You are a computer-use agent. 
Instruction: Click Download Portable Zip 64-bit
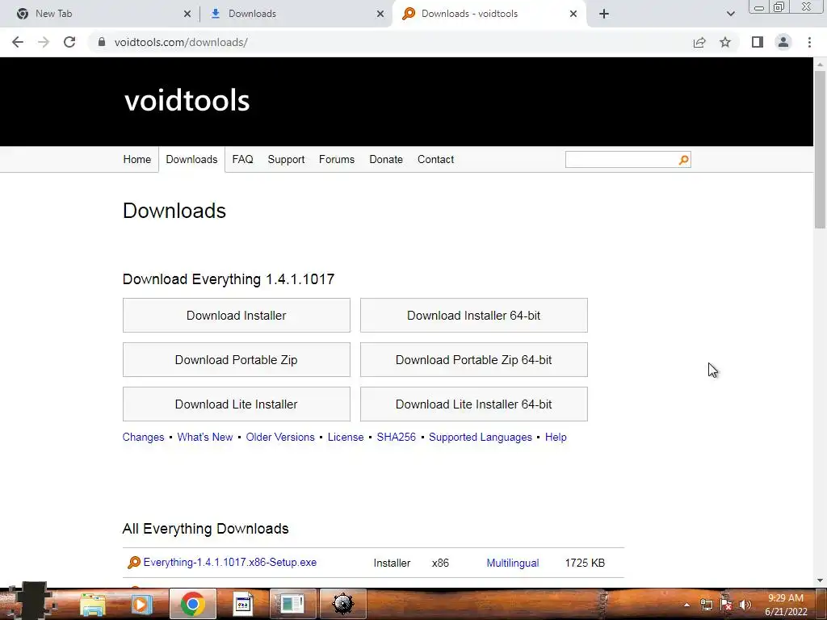point(473,359)
